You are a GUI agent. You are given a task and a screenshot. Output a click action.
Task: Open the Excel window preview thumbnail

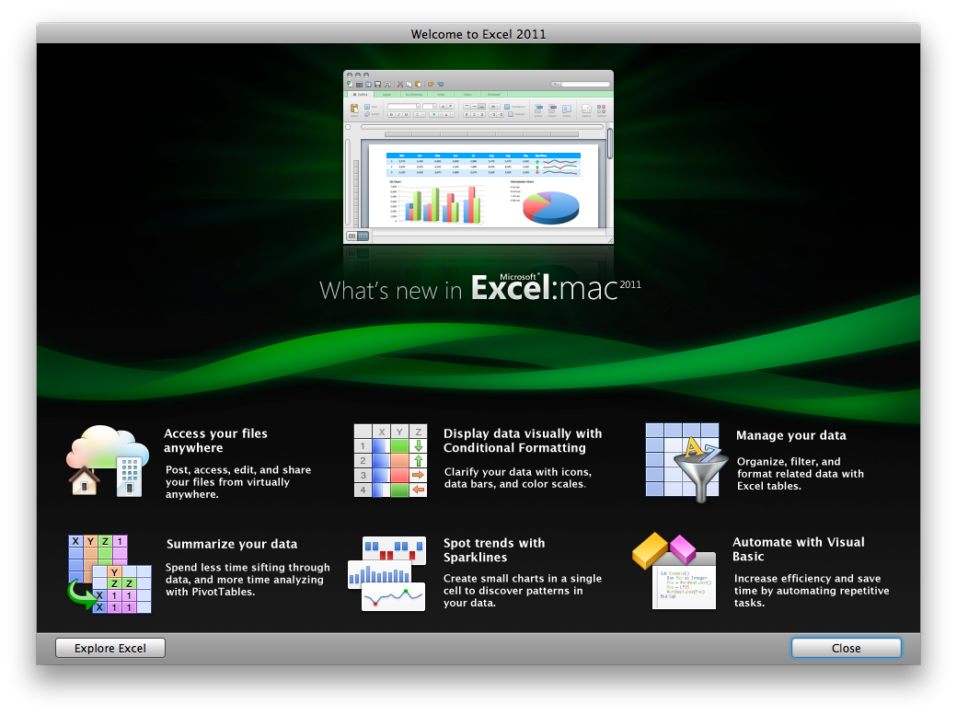478,157
